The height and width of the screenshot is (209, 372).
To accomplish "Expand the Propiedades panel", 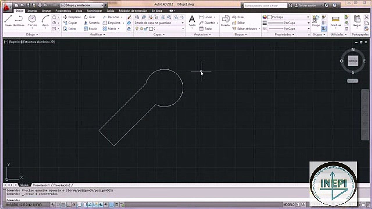I will [285, 34].
